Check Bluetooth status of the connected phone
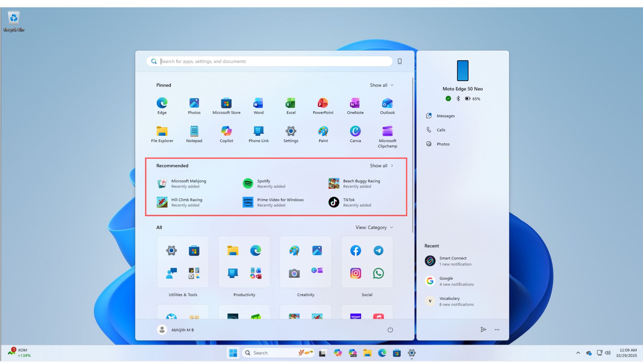 [458, 99]
